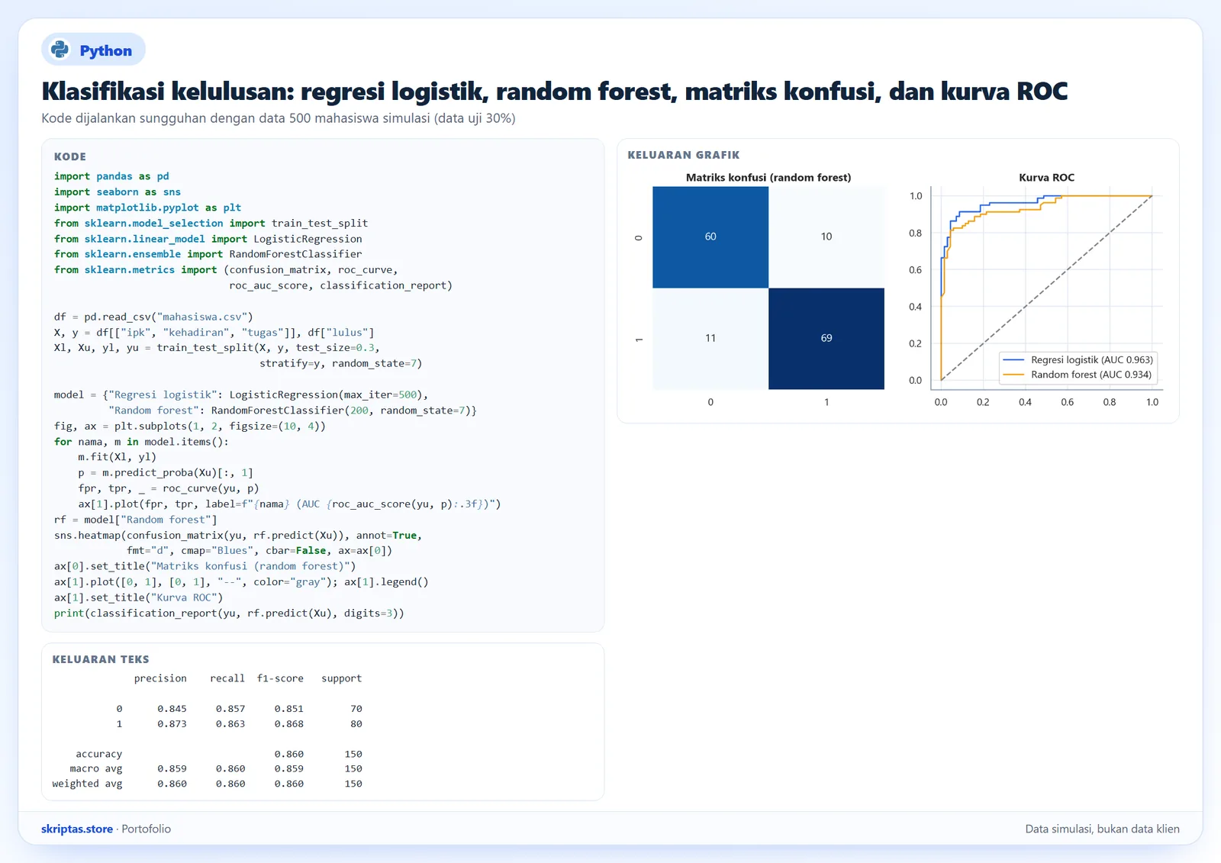Viewport: 1221px width, 863px height.
Task: Click the print(classification_report...) code line
Action: (229, 613)
